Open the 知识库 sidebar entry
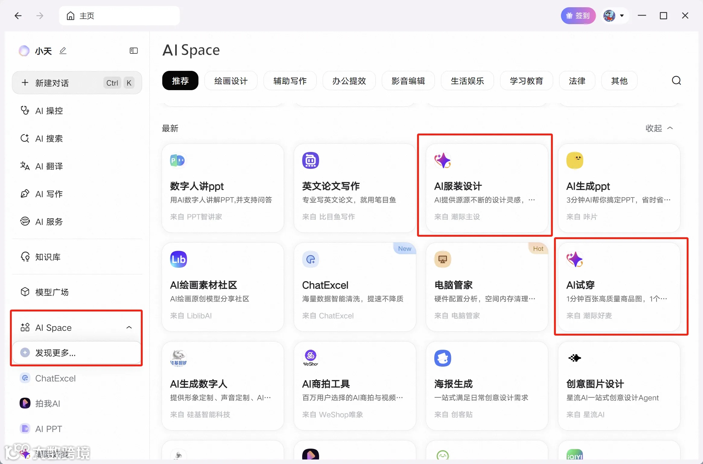703x464 pixels. point(48,257)
